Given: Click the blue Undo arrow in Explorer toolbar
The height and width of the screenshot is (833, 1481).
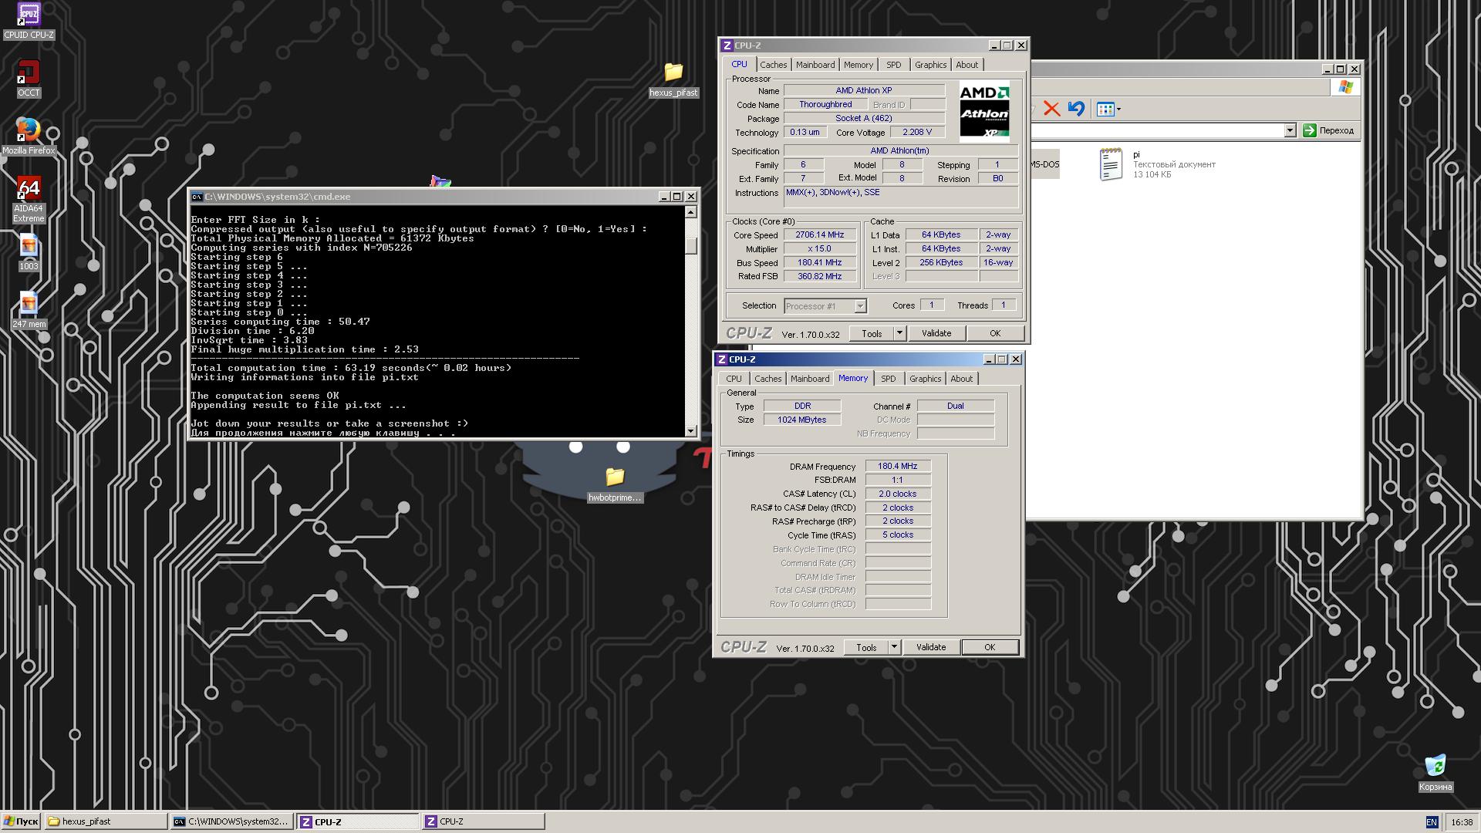Looking at the screenshot, I should (x=1076, y=109).
